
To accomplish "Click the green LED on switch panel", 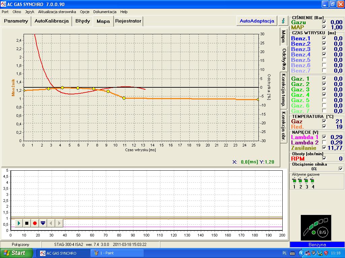I will click(x=314, y=232).
